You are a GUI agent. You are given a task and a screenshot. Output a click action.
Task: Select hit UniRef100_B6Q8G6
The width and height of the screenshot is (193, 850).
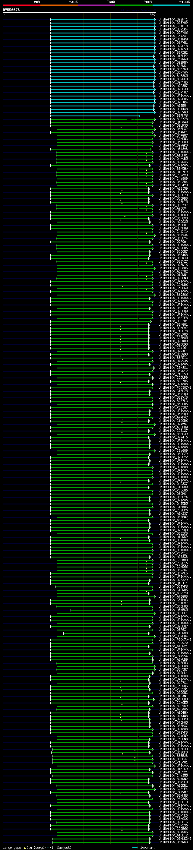(x=173, y=295)
